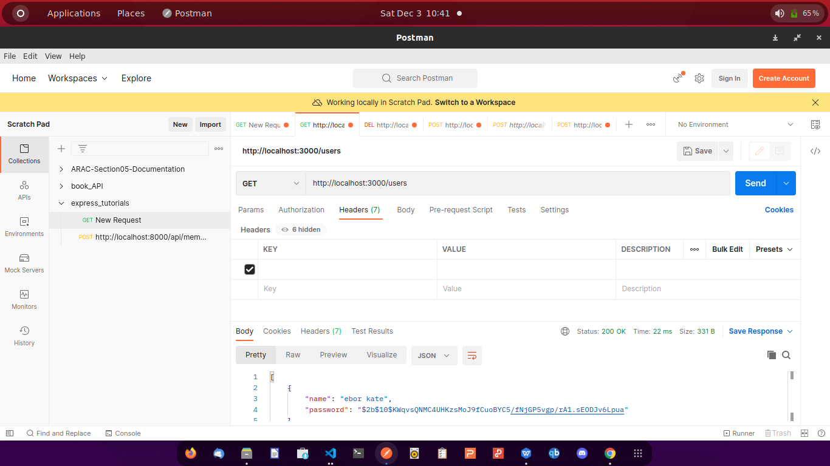Search within the response body
The width and height of the screenshot is (830, 466).
(x=787, y=354)
